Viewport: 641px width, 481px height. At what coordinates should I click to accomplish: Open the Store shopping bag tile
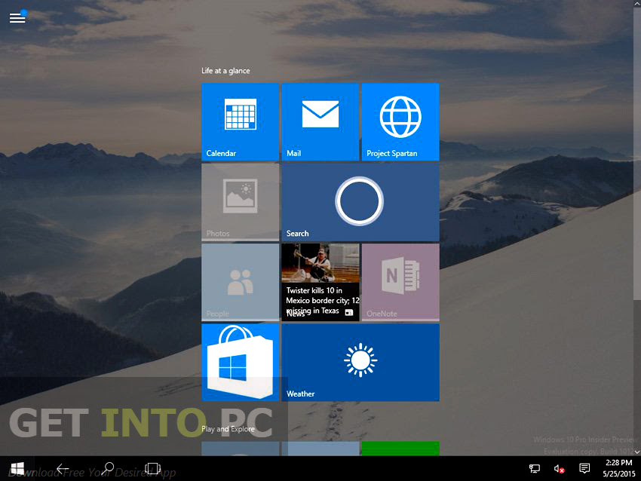pos(241,363)
